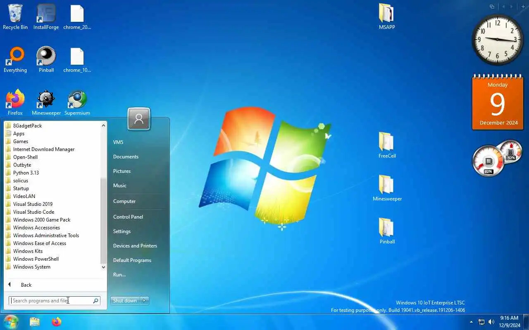
Task: Click the Start orb button
Action: click(x=11, y=322)
